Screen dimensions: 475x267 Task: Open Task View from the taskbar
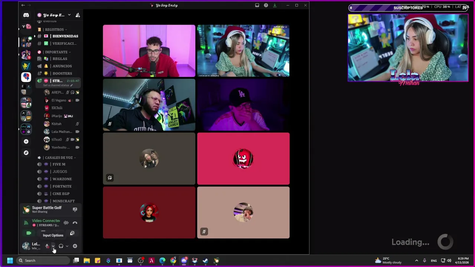coord(76,260)
